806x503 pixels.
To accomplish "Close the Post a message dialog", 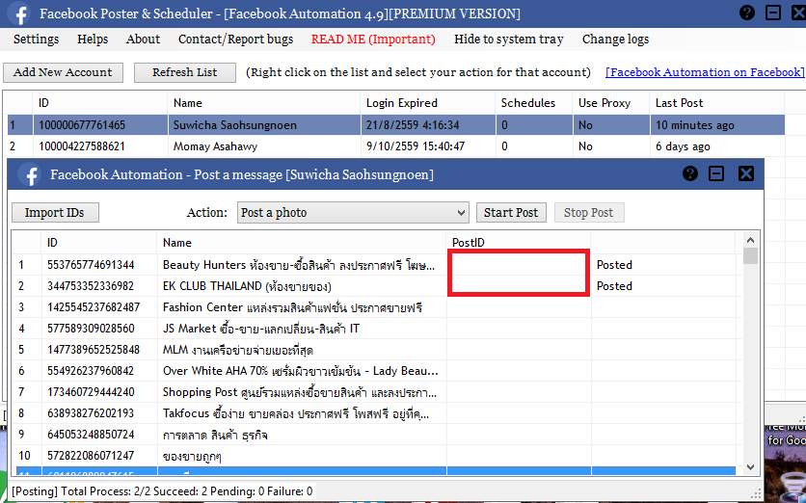I will click(746, 173).
